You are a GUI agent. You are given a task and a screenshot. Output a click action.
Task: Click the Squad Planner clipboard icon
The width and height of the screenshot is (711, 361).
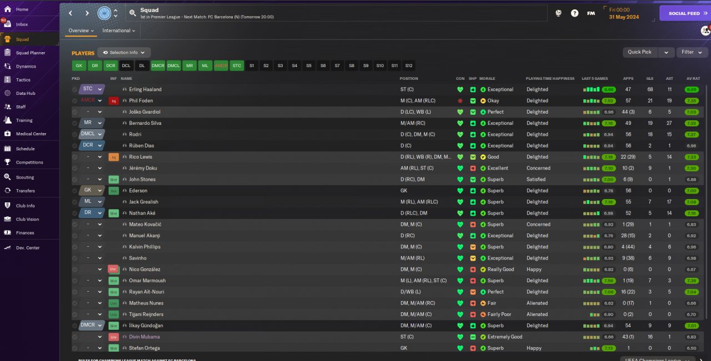click(x=7, y=53)
